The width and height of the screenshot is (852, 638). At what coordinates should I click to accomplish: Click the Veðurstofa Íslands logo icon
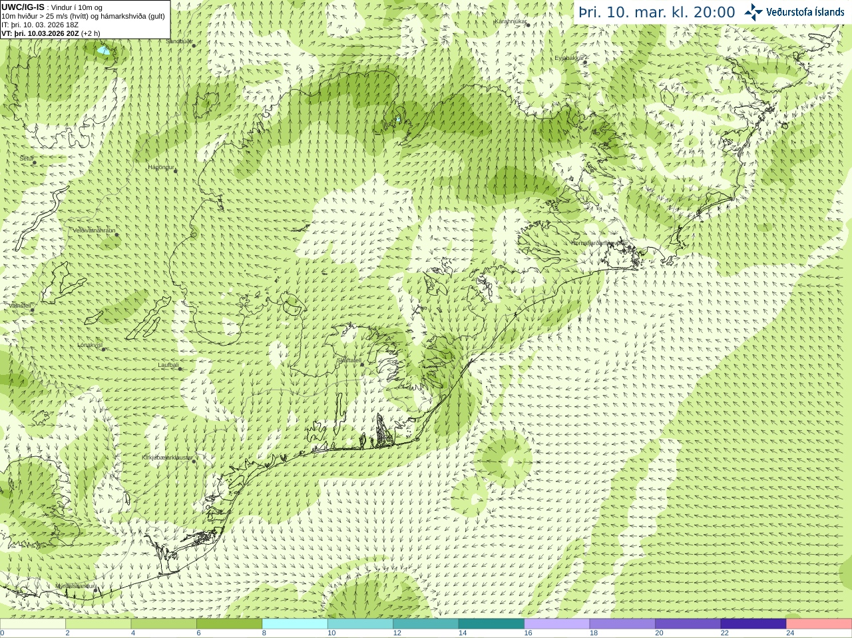pos(753,12)
